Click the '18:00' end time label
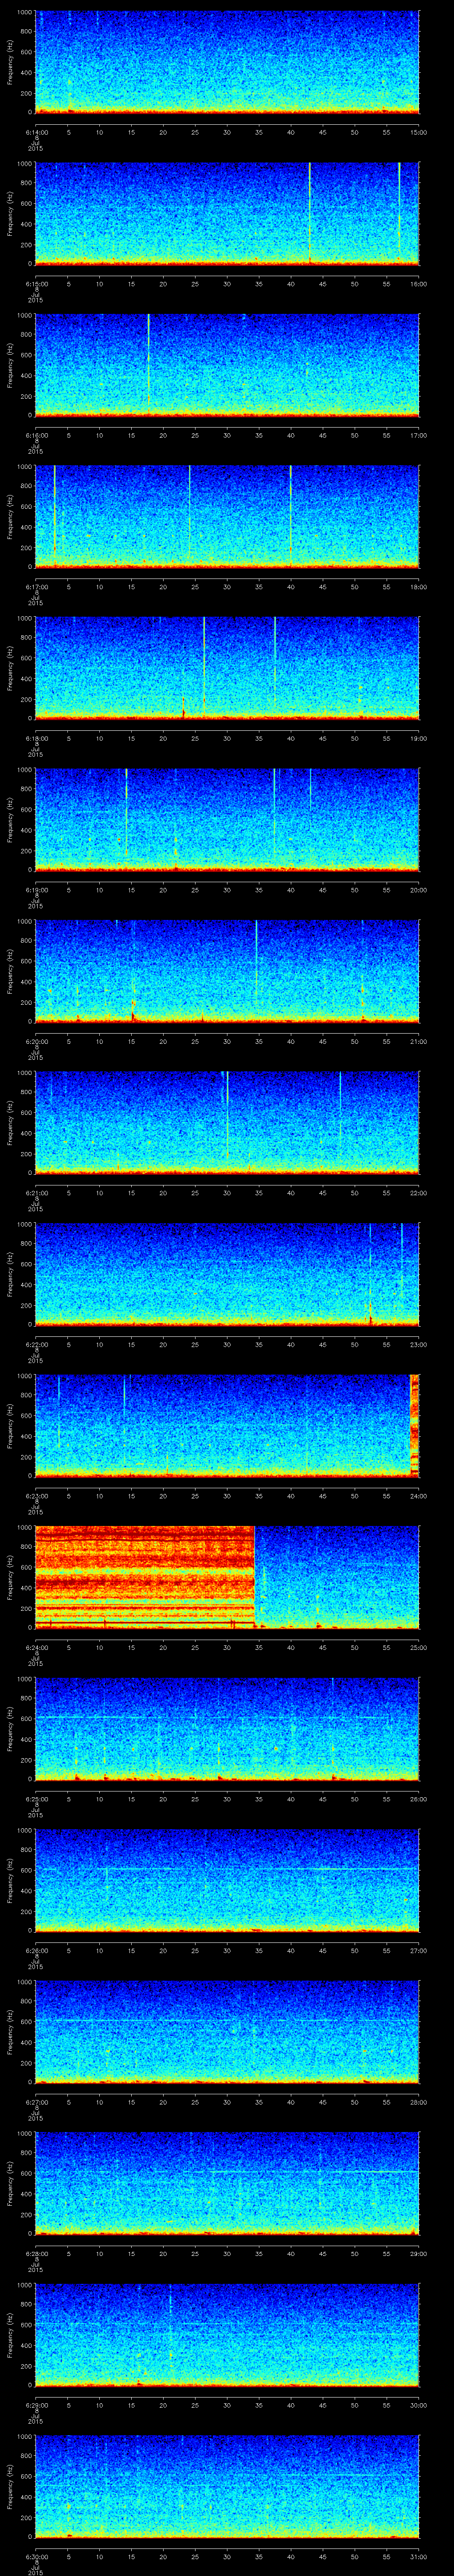This screenshot has height=2576, width=454. coord(418,587)
